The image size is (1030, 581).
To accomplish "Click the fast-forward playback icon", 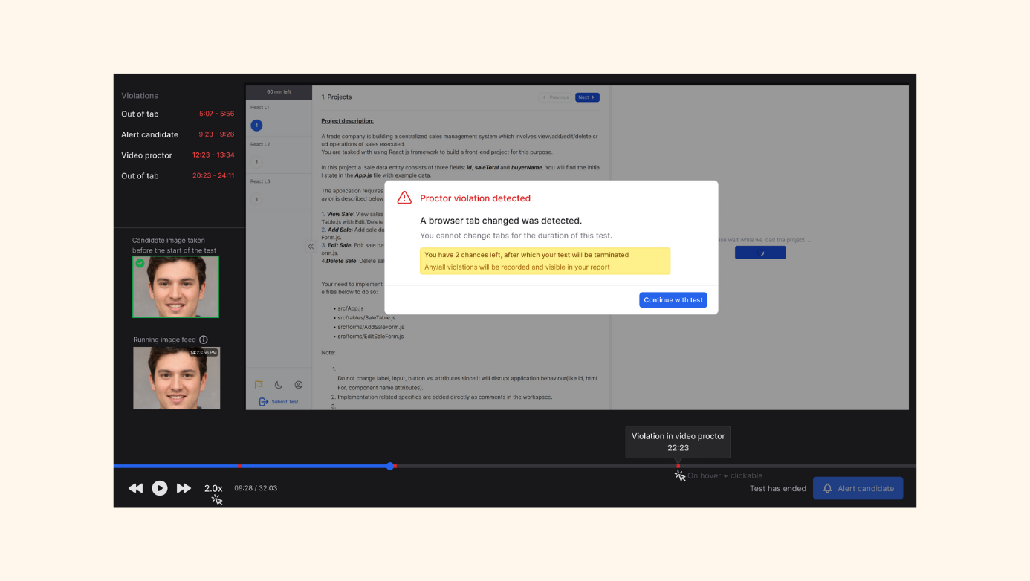I will pyautogui.click(x=184, y=488).
